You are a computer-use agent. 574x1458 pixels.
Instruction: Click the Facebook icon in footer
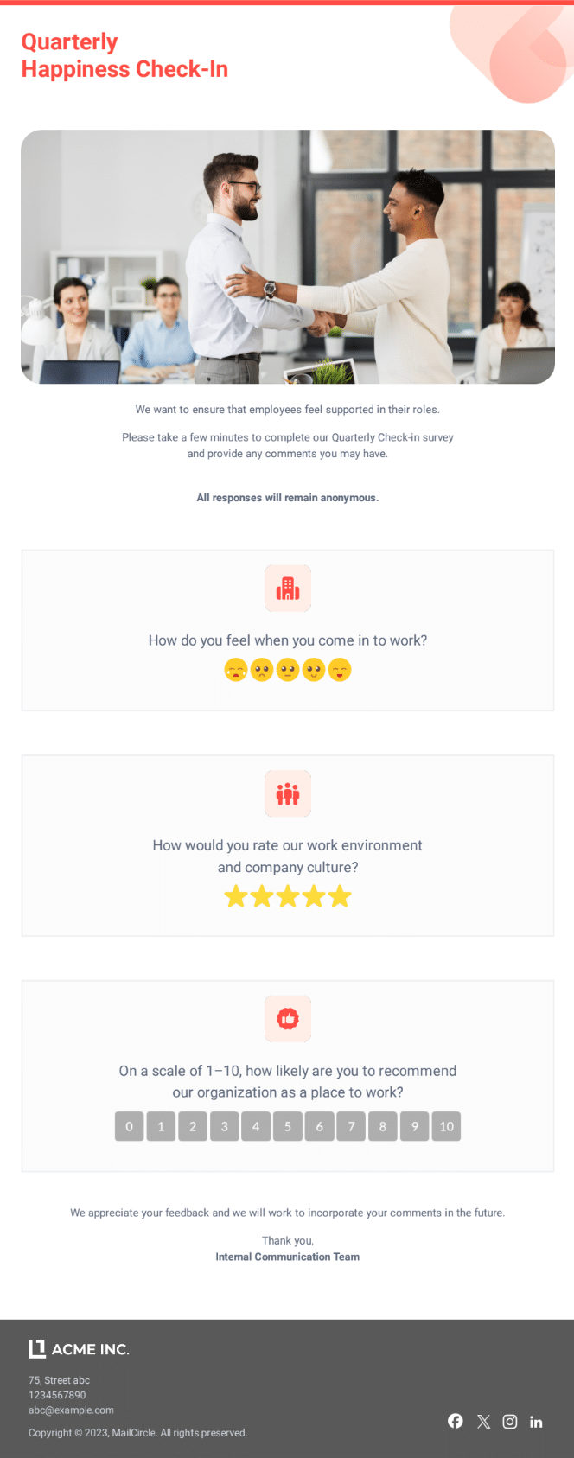point(456,1421)
